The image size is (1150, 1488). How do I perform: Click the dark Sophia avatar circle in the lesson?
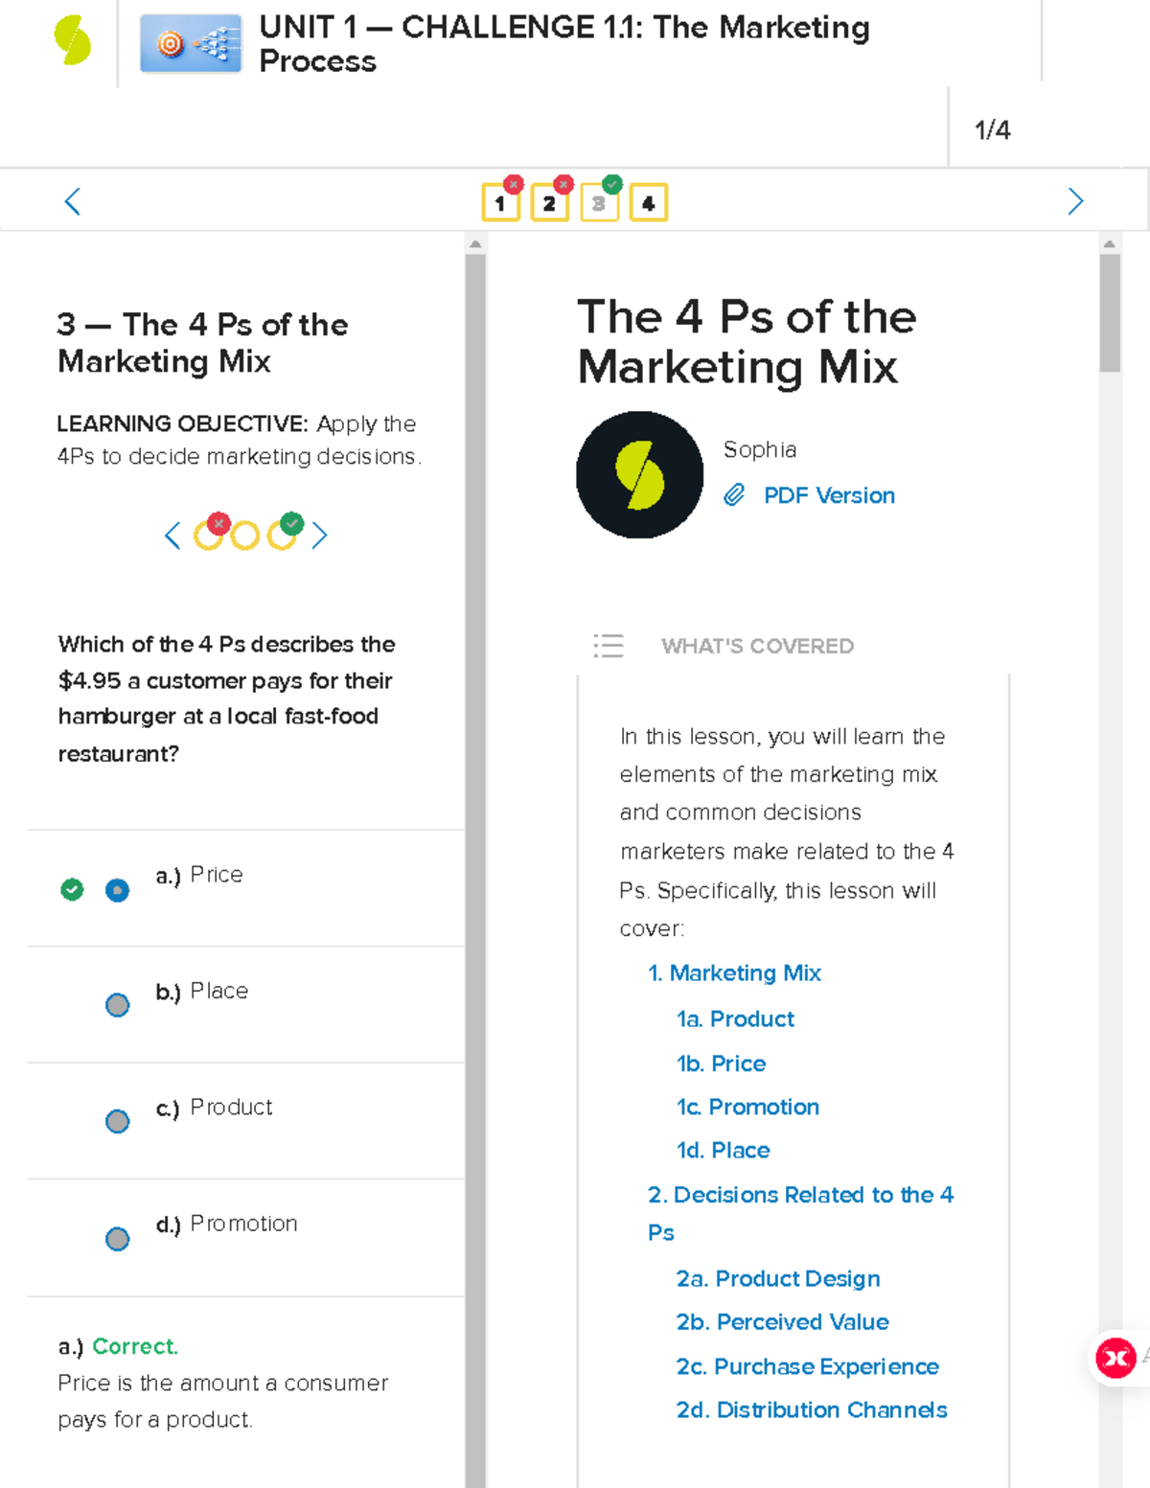[639, 473]
